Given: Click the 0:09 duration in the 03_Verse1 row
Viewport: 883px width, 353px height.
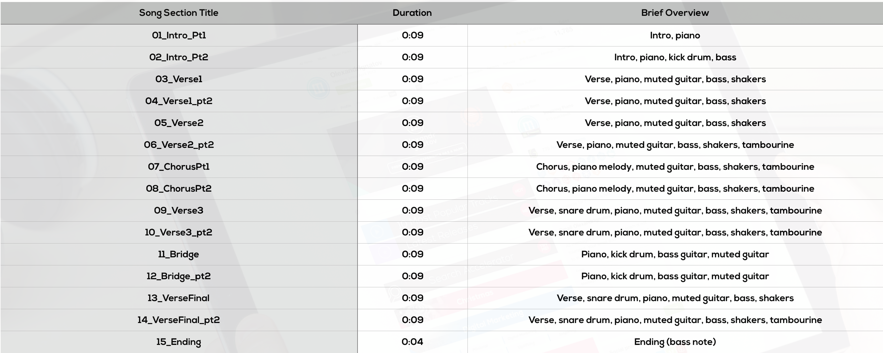Looking at the screenshot, I should 412,79.
